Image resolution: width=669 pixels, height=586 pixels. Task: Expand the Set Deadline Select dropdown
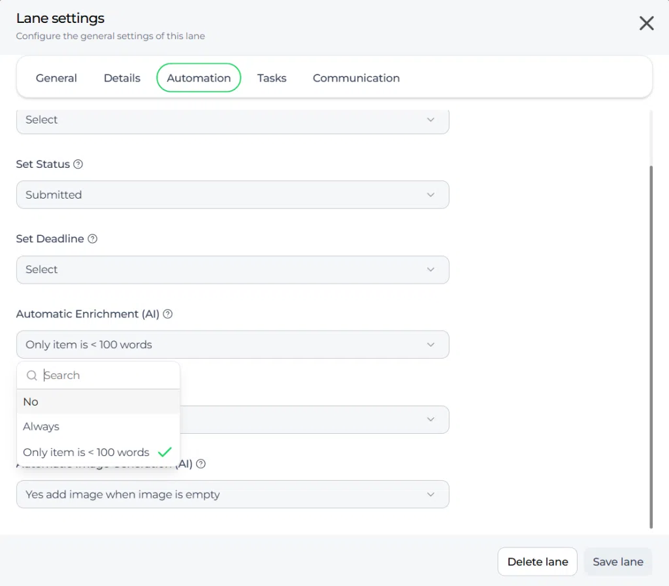(x=233, y=270)
